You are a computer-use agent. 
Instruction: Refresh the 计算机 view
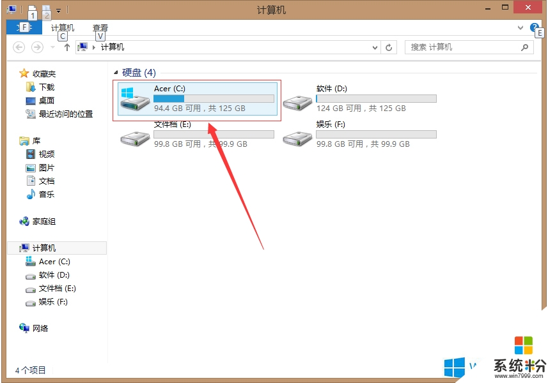click(389, 47)
